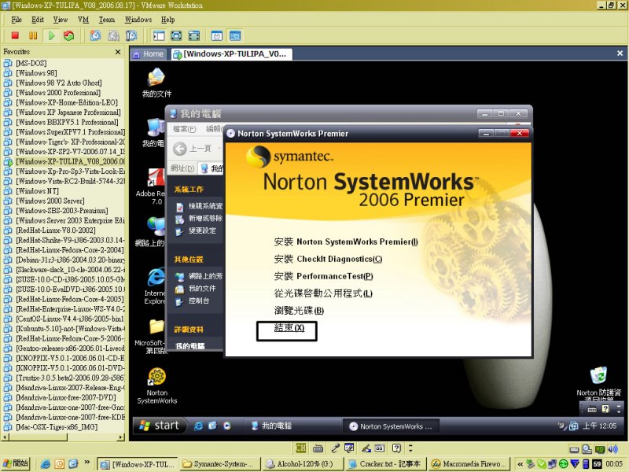
Task: Select [Windows XP Japanese Professional] favorite
Action: (x=68, y=112)
